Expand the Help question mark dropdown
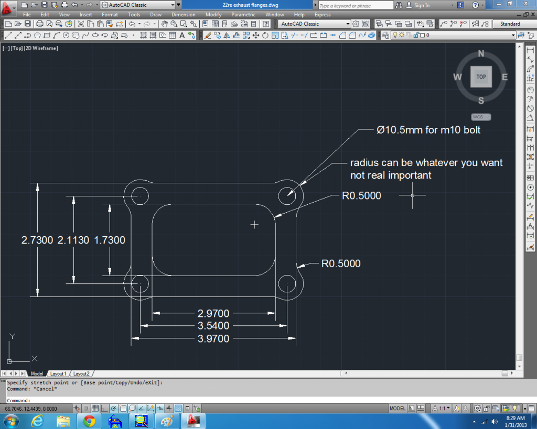 [x=482, y=5]
